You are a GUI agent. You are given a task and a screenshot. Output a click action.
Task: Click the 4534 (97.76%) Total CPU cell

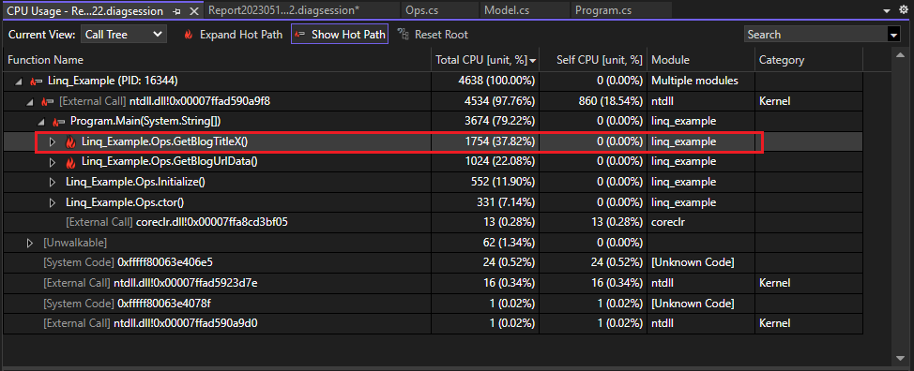tap(485, 101)
